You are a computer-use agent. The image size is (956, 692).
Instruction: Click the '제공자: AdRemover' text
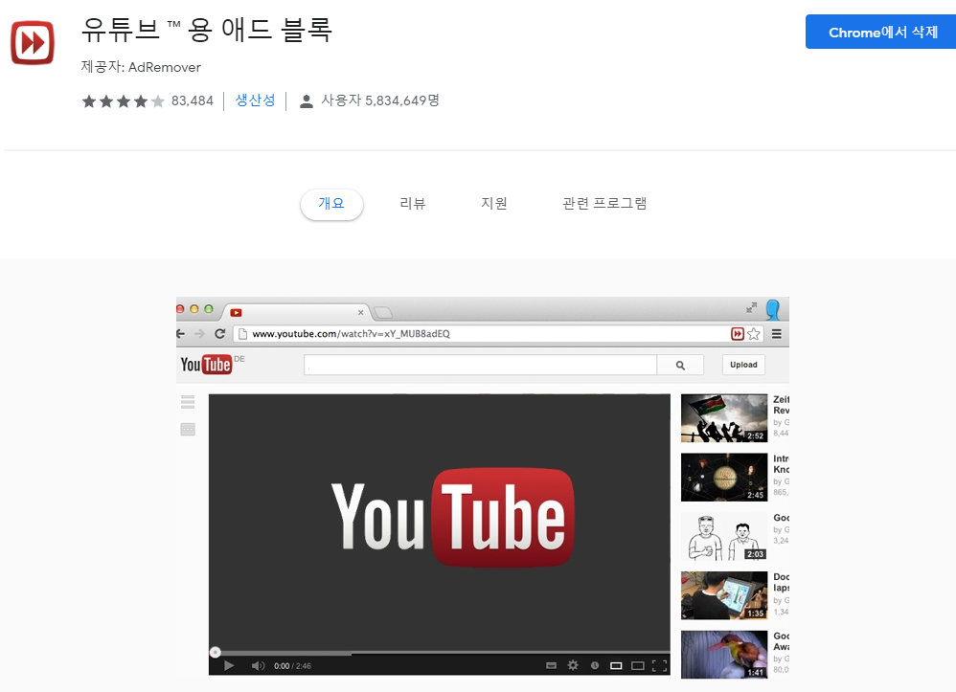pos(141,67)
